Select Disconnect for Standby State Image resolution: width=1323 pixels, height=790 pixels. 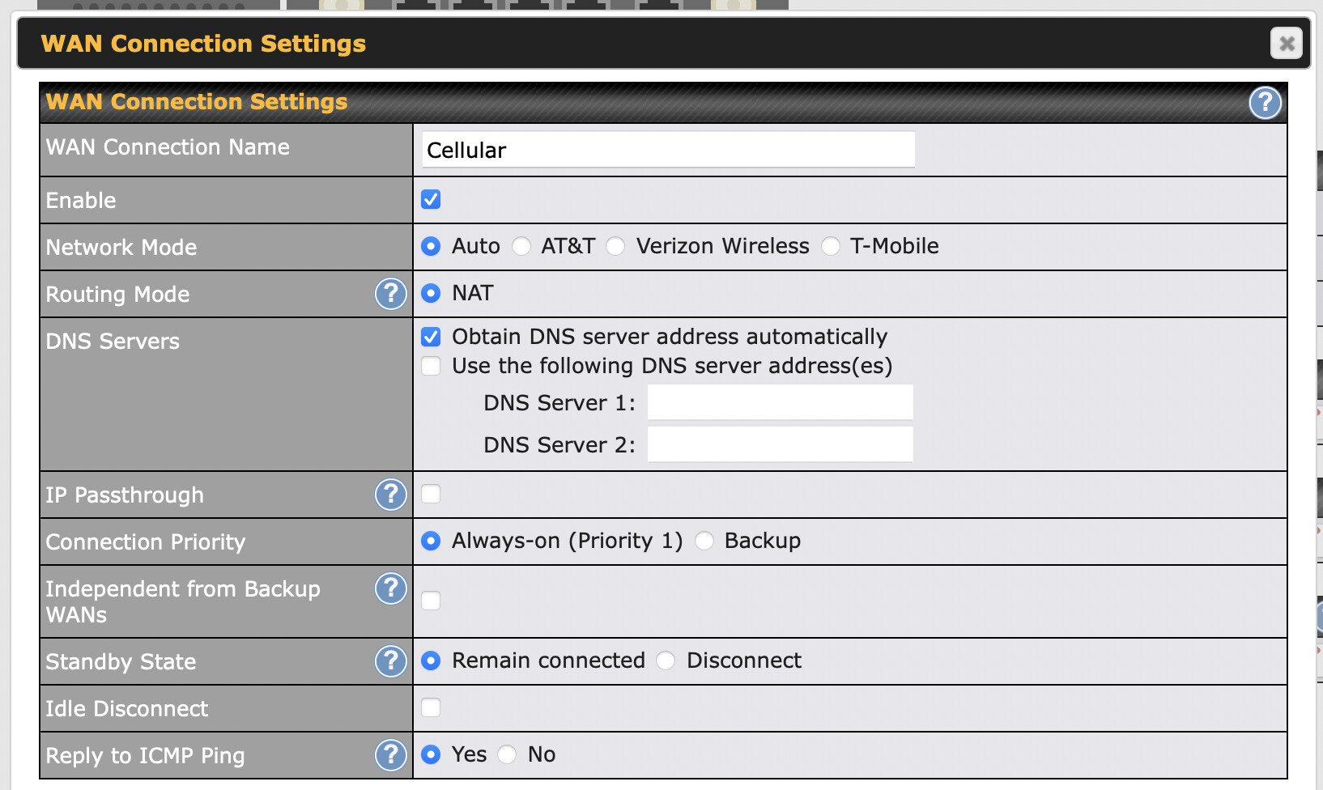pos(666,660)
